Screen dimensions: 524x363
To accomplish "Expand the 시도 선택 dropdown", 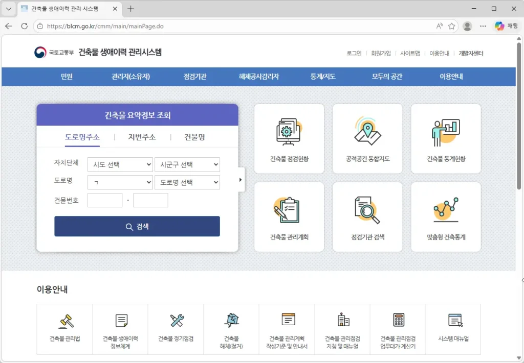I will tap(120, 164).
